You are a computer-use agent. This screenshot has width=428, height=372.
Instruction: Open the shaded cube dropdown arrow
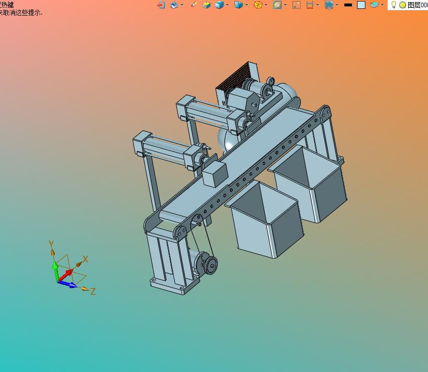227,5
